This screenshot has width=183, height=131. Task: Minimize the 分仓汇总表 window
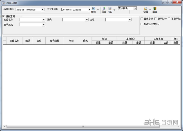click(165, 2)
